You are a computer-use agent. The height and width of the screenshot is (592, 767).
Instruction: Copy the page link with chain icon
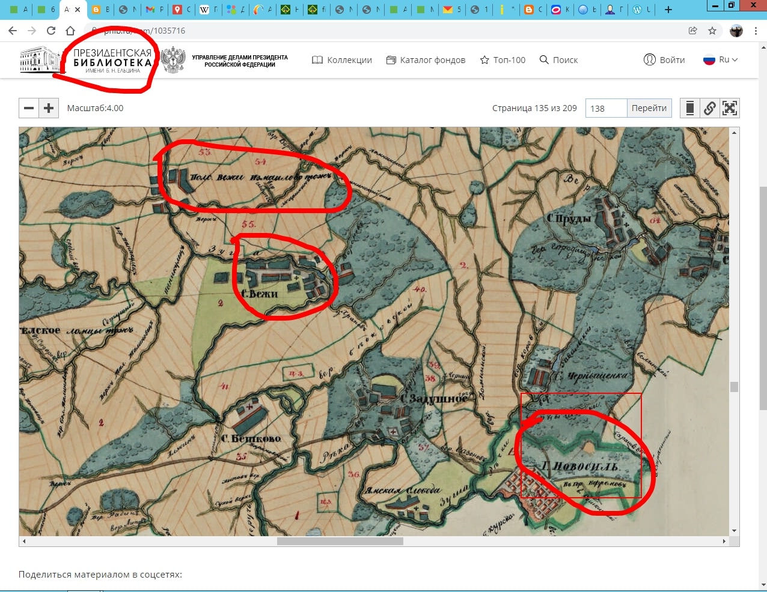click(x=710, y=108)
